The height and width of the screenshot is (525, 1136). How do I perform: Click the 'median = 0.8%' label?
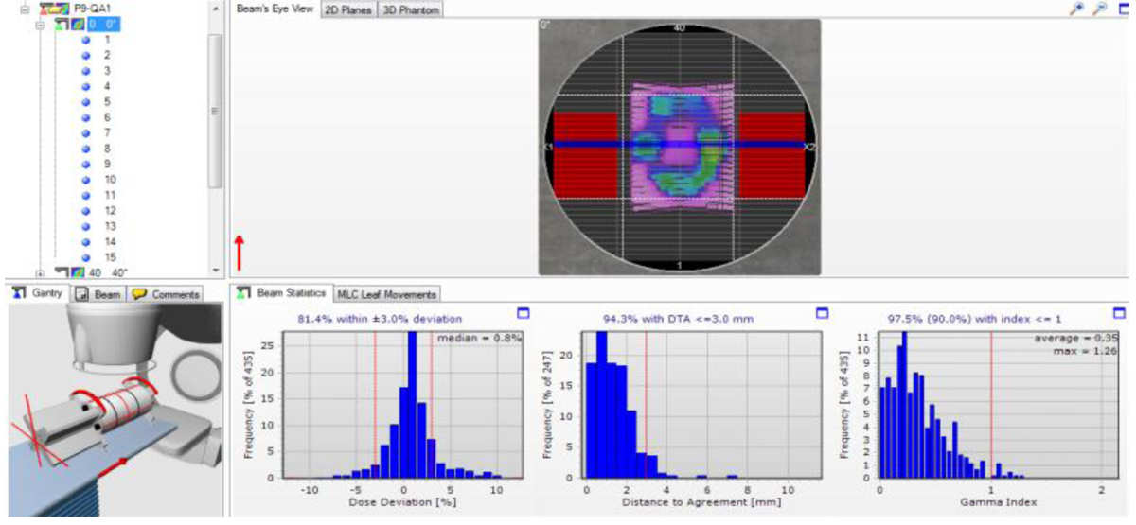pos(480,338)
